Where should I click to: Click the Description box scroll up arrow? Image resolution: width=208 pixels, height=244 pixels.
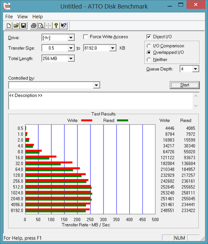point(196,96)
